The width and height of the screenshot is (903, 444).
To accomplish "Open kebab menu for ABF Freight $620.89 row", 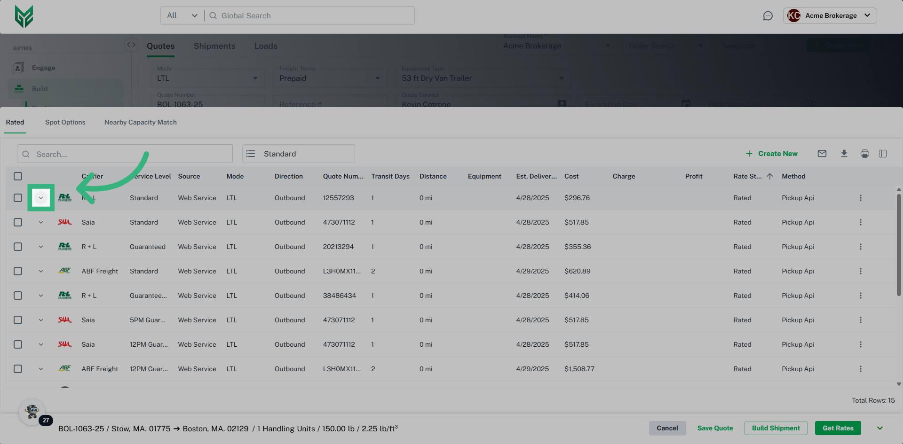I will 860,271.
